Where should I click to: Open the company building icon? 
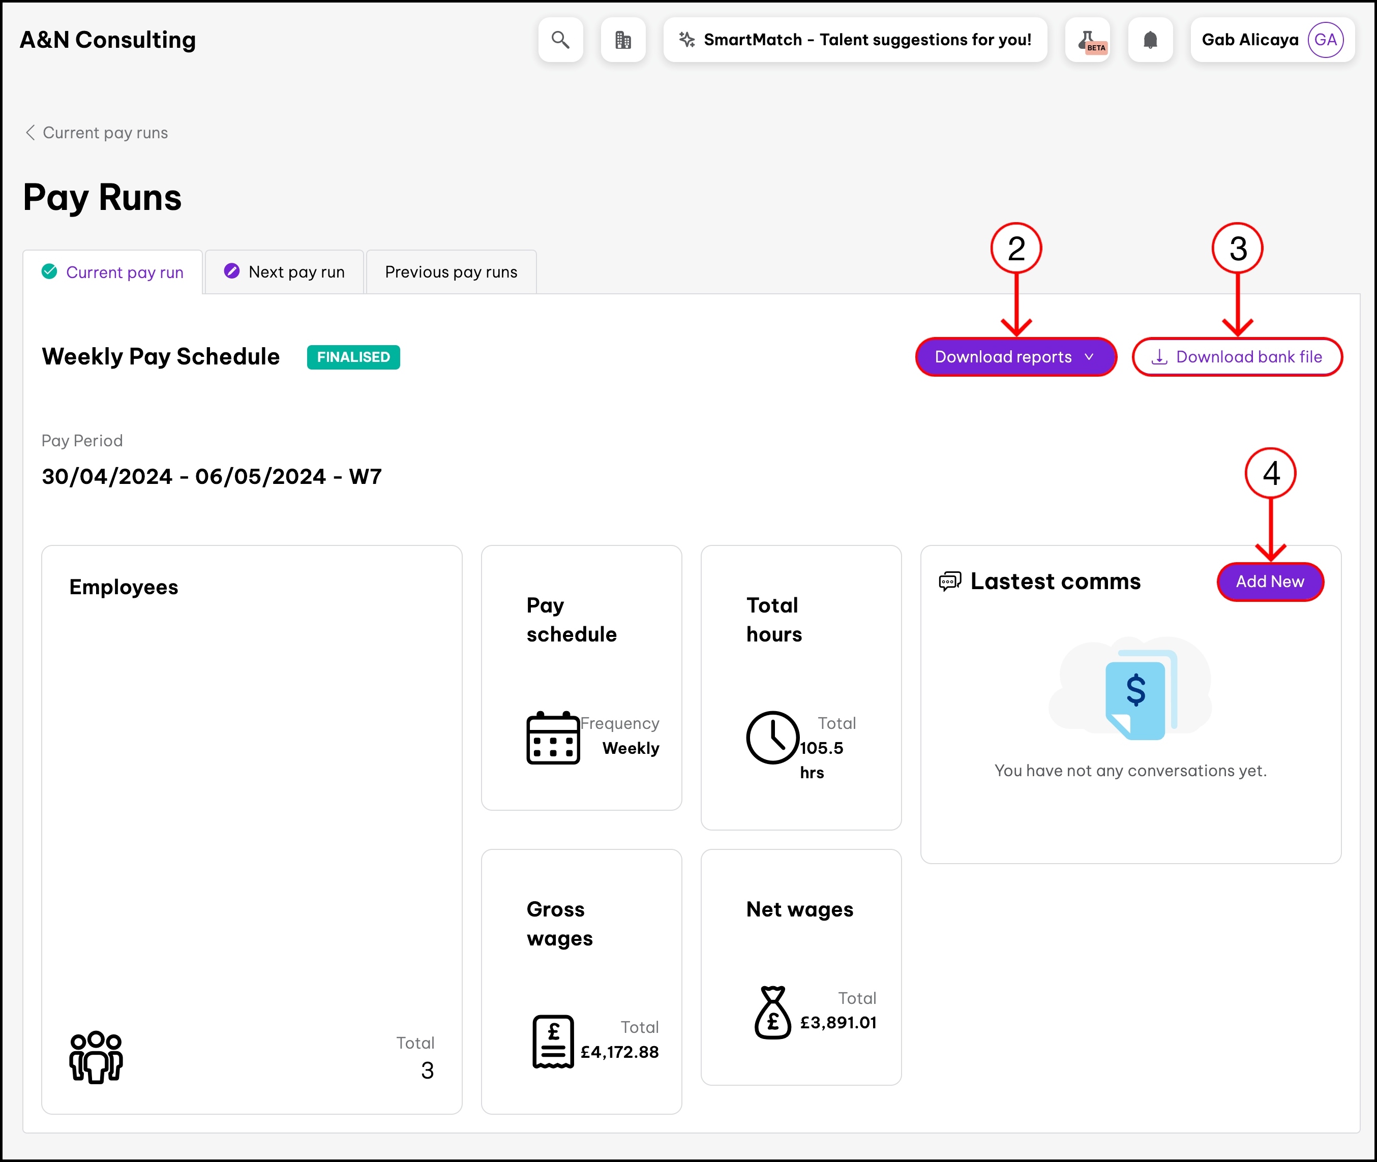pos(622,40)
